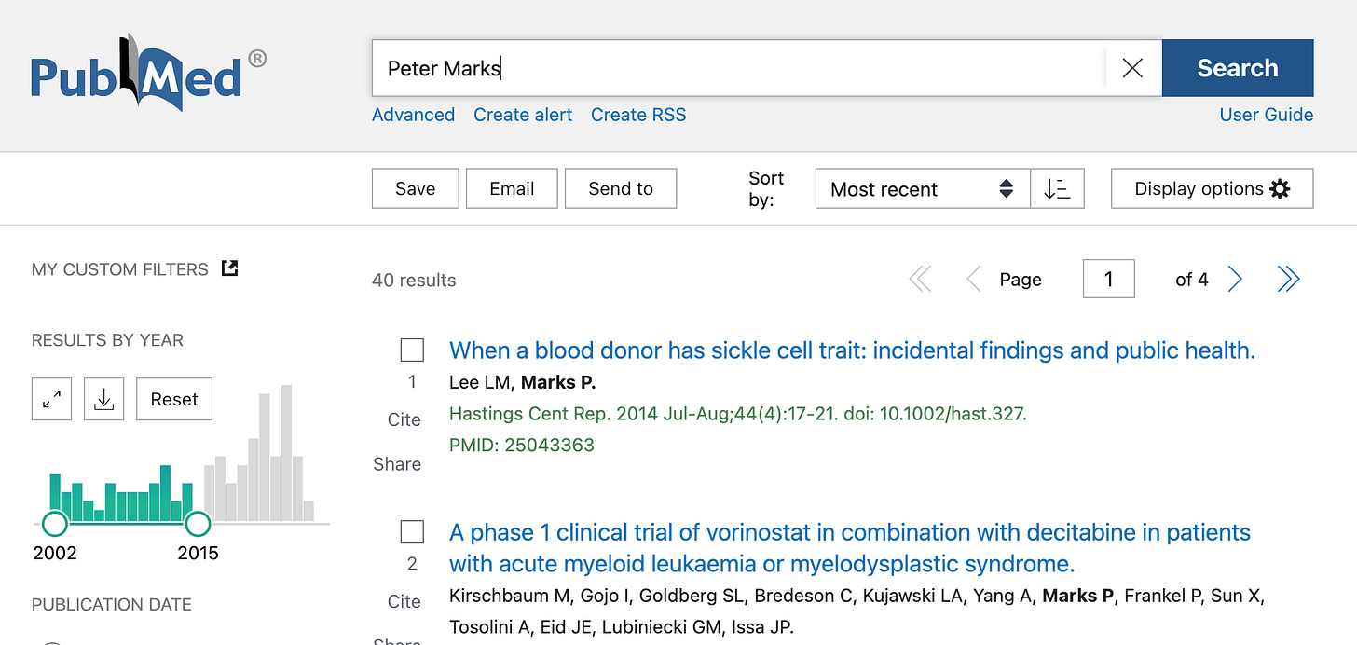
Task: Click the sort order direction icon
Action: coord(1057,188)
